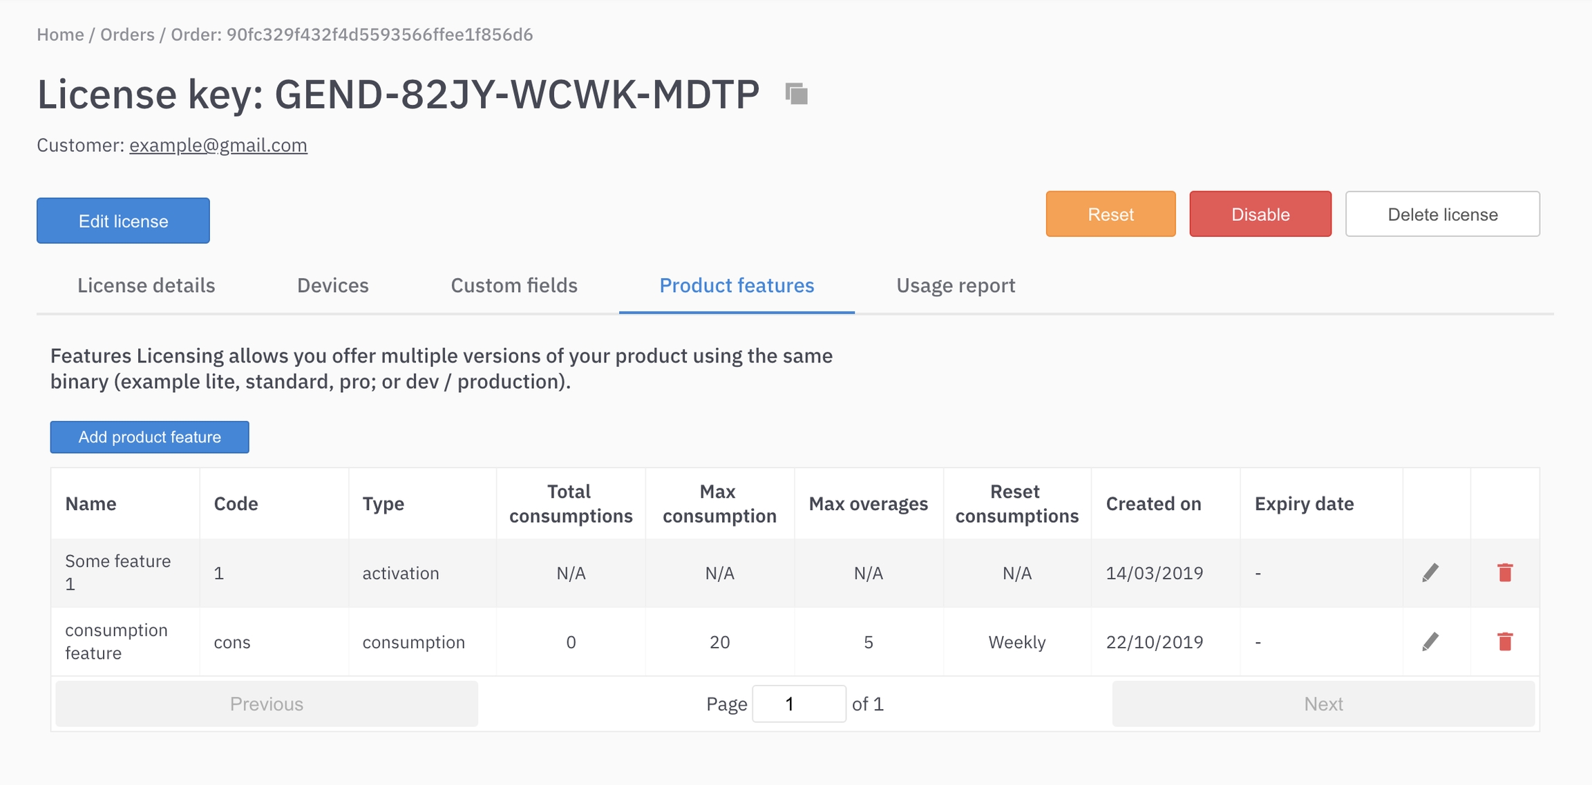Delete the consumption feature row
The width and height of the screenshot is (1592, 785).
pyautogui.click(x=1505, y=641)
